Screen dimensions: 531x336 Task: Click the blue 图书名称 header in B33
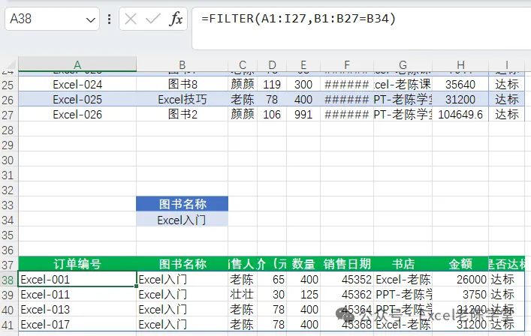[183, 204]
